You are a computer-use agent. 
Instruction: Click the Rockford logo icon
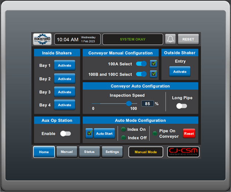[x=42, y=39]
